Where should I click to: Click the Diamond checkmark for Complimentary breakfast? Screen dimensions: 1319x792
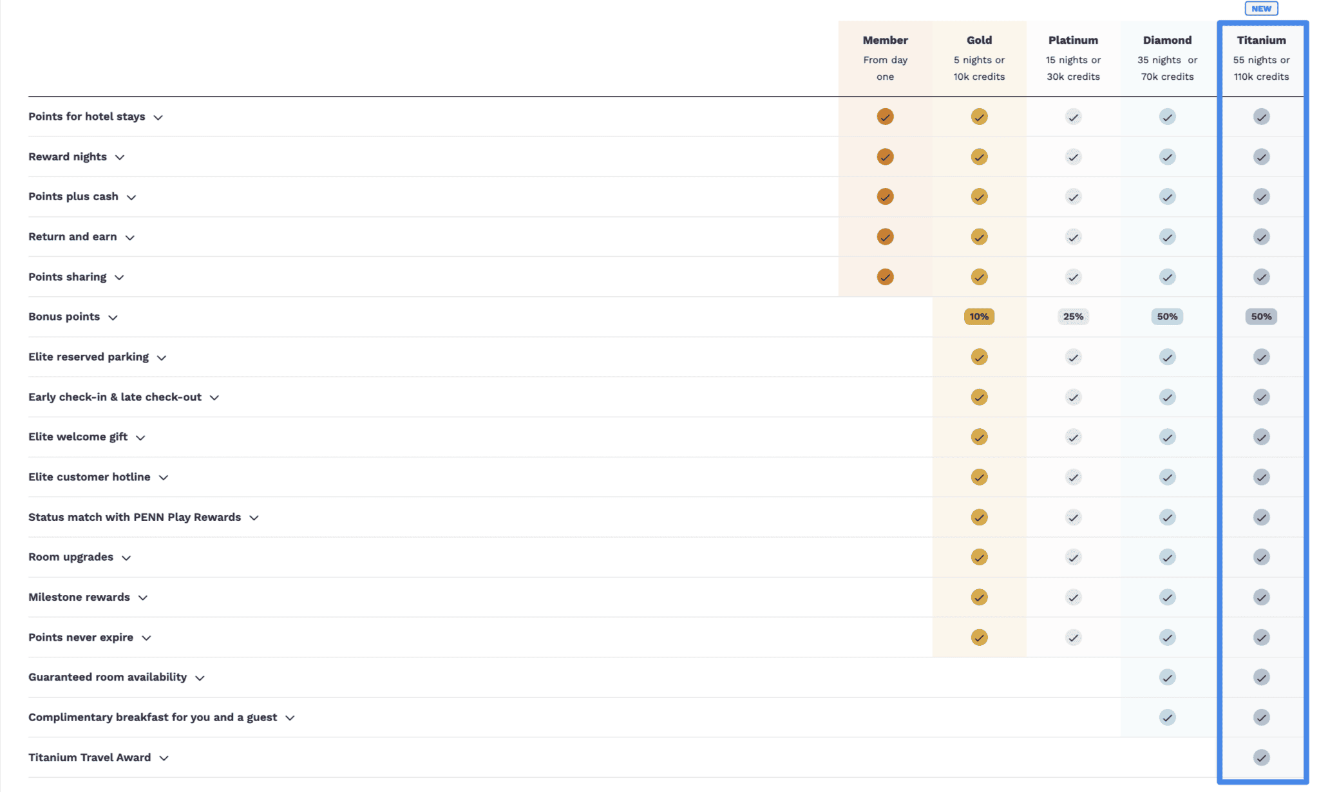(1167, 717)
